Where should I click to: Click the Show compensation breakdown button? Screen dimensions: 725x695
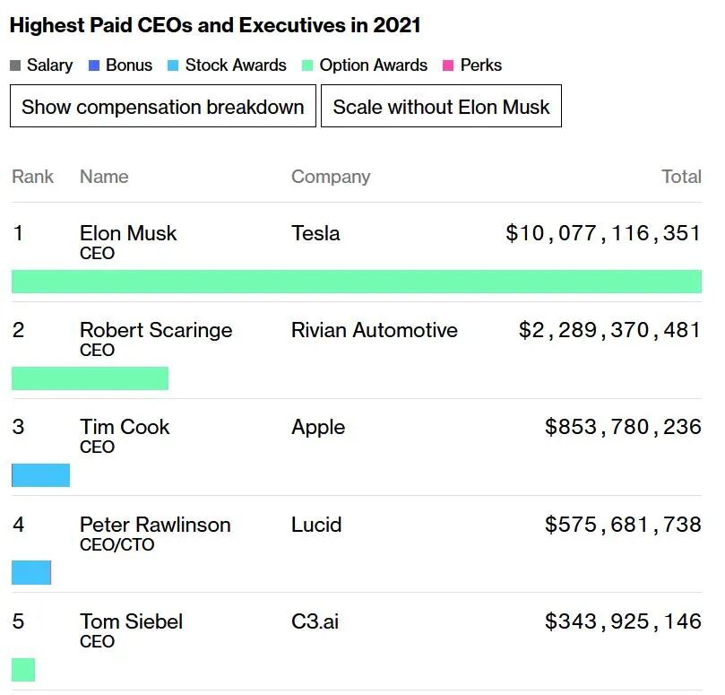(162, 107)
